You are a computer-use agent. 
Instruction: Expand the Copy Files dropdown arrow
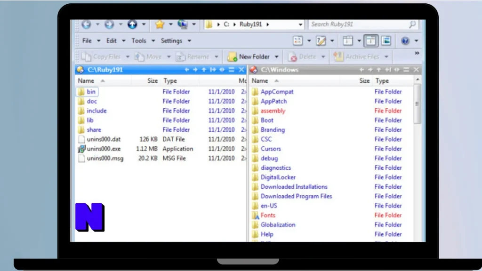pyautogui.click(x=128, y=56)
